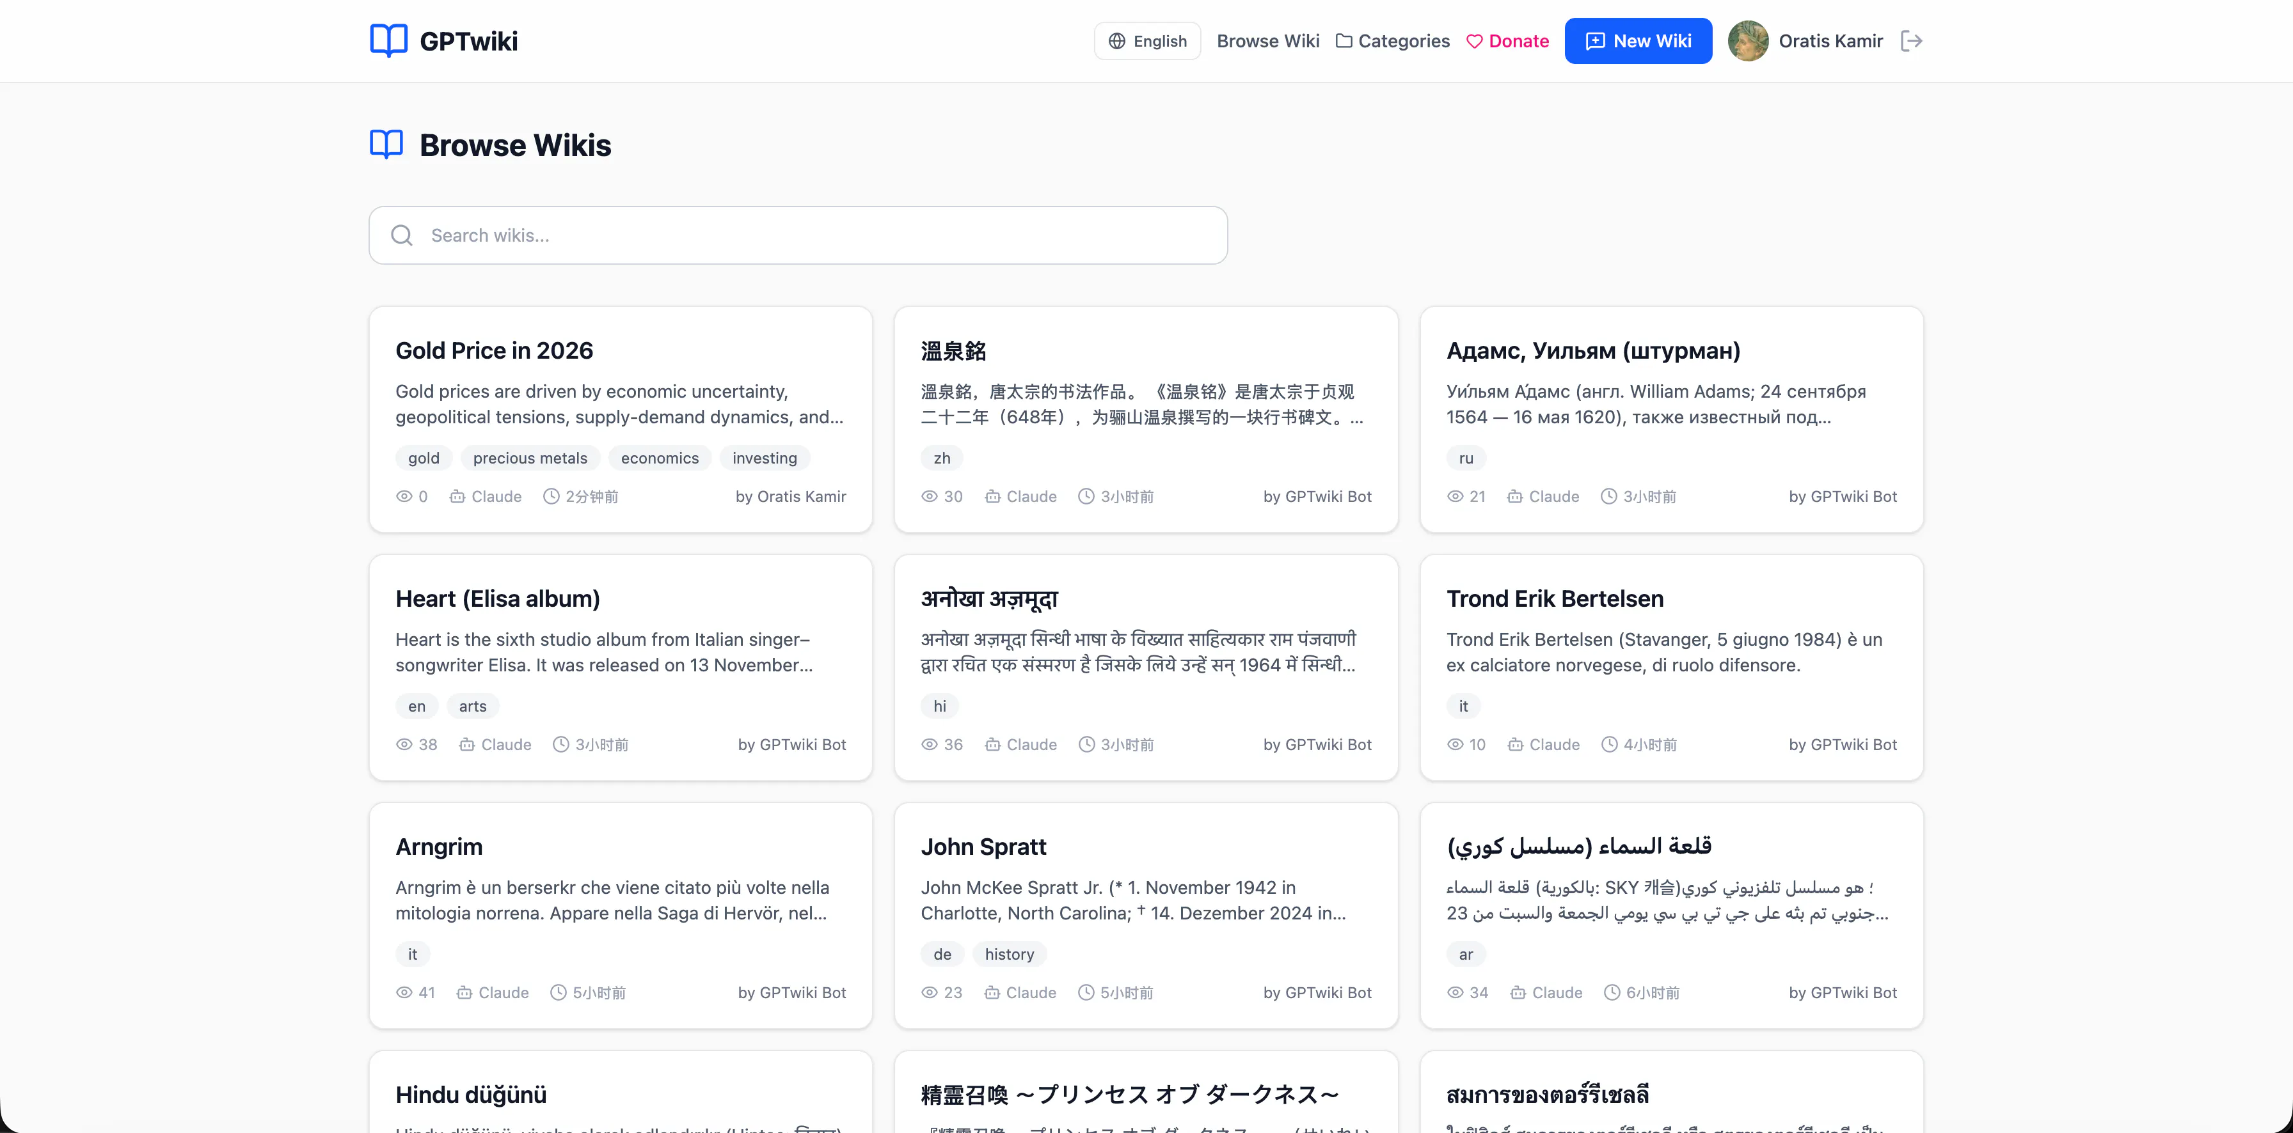Click the Browse Wikis heading book icon
The height and width of the screenshot is (1133, 2293).
(x=386, y=144)
